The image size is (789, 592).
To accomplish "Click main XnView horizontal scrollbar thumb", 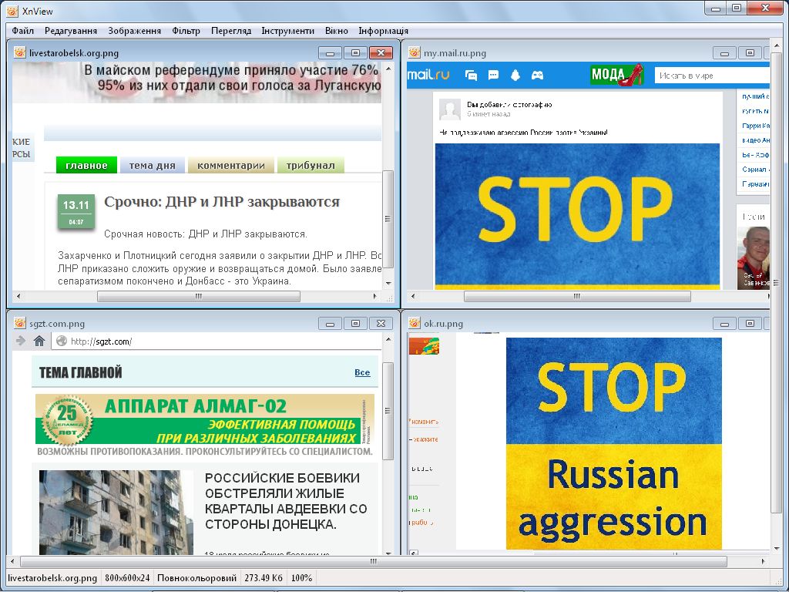I will click(374, 561).
